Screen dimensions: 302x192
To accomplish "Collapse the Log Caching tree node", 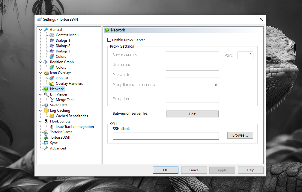I will coord(40,111).
